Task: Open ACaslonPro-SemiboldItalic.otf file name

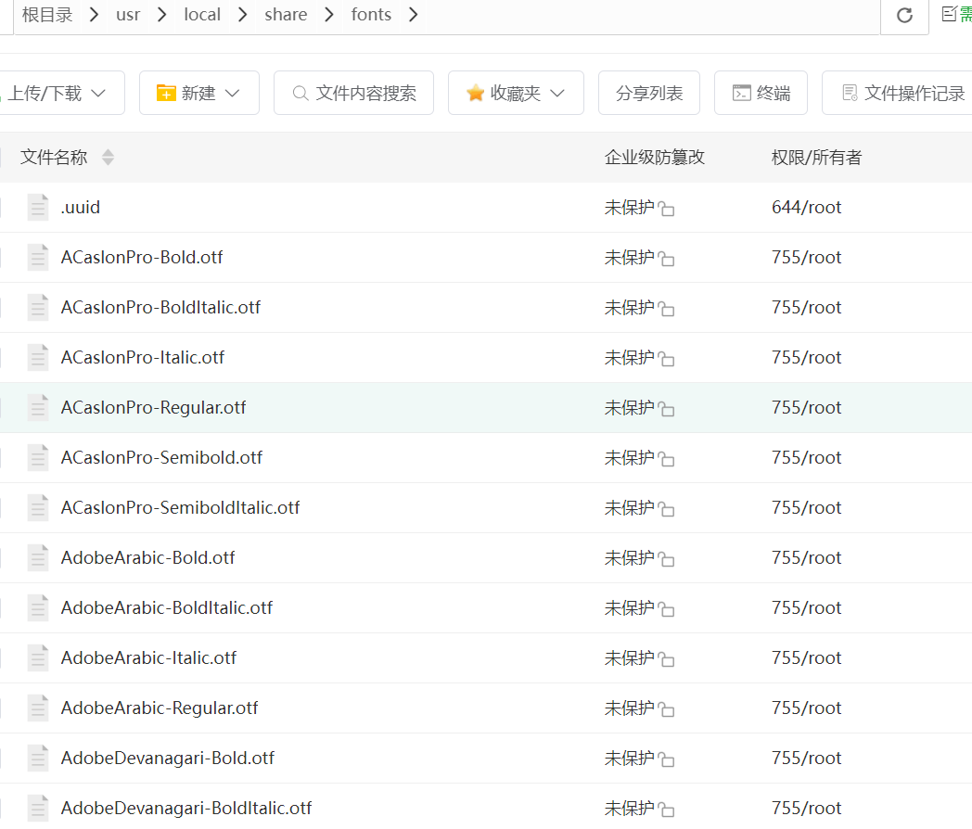Action: click(180, 508)
